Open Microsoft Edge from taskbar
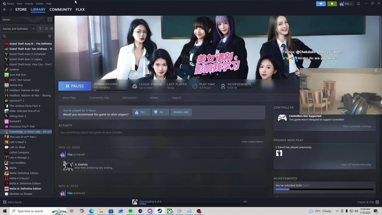This screenshot has width=382, height=215. (x=91, y=211)
